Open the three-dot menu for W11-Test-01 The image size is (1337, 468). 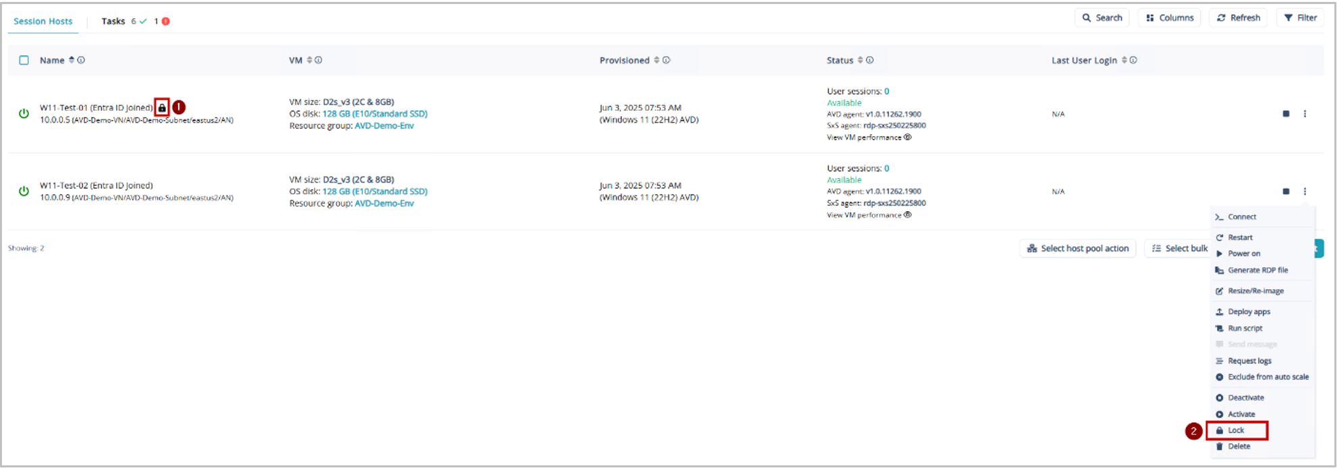pos(1305,114)
